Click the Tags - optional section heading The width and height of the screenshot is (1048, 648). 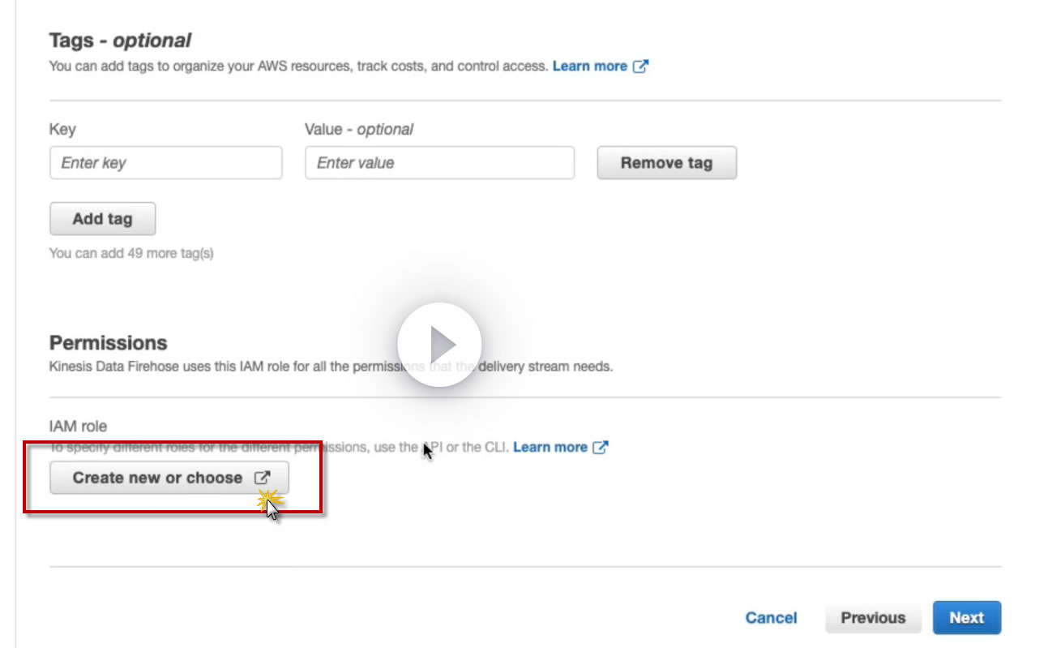point(120,40)
